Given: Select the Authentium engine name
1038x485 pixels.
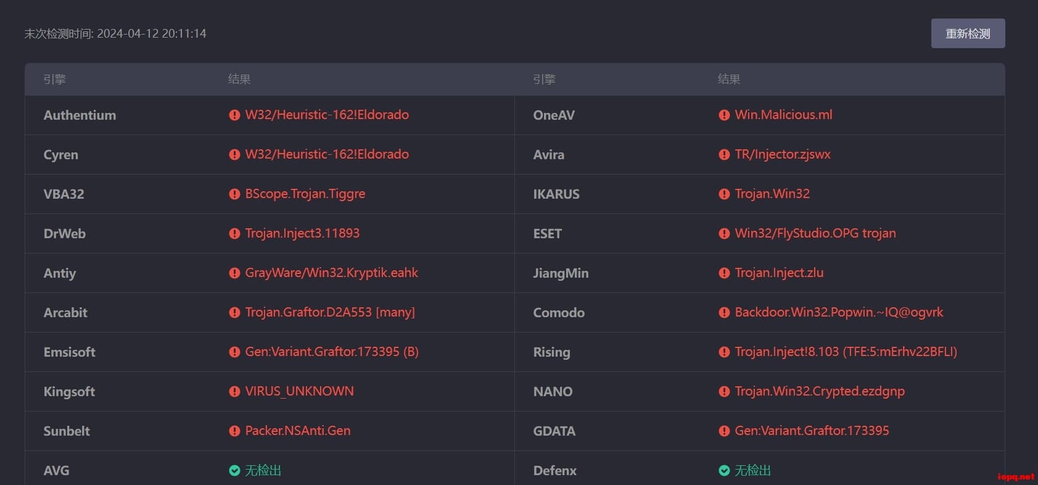Looking at the screenshot, I should [80, 115].
